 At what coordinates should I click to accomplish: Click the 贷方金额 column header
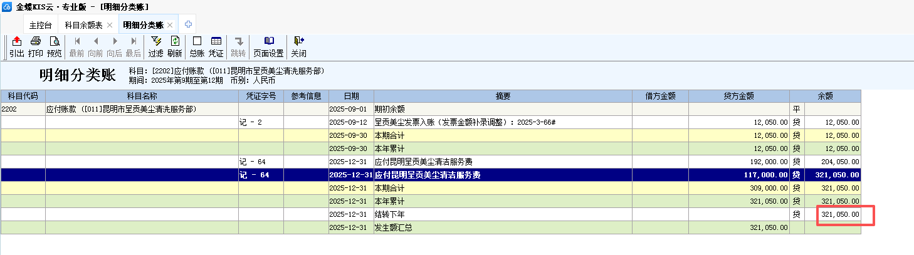tap(738, 96)
